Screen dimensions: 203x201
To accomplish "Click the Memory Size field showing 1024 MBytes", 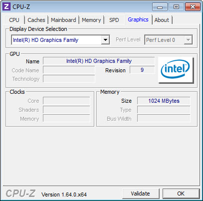I will [x=164, y=101].
